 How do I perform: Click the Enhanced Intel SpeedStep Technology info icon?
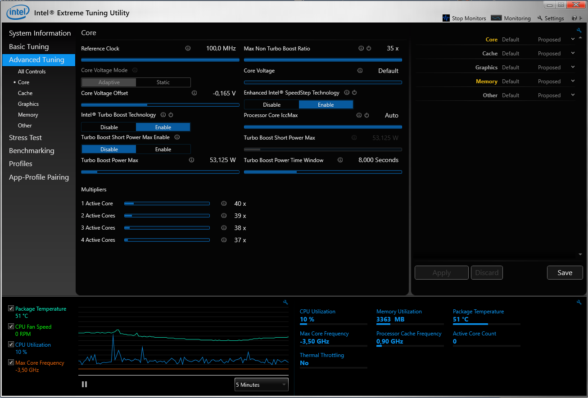click(x=347, y=92)
